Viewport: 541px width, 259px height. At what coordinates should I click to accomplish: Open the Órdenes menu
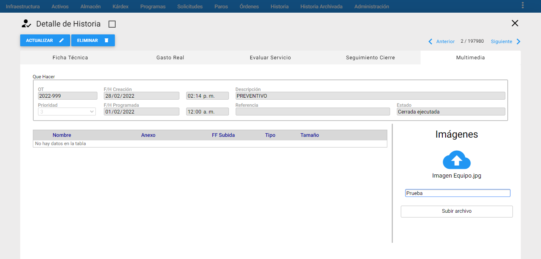[249, 6]
